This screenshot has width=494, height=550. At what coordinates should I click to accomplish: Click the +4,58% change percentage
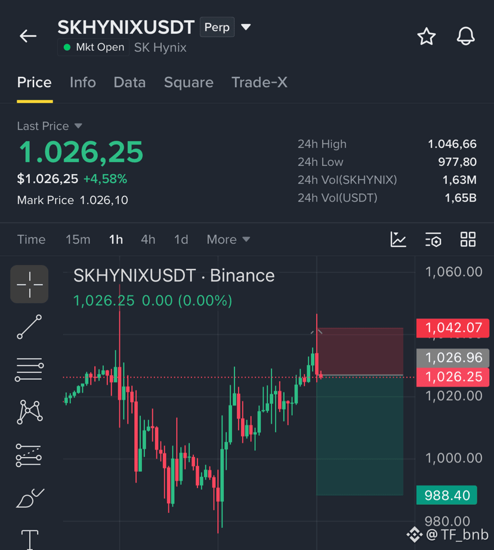[105, 179]
